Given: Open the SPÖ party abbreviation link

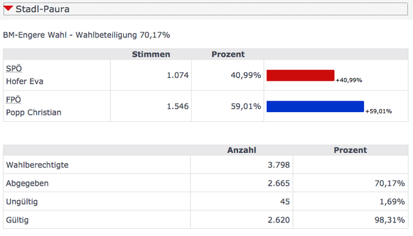Looking at the screenshot, I should [x=14, y=68].
